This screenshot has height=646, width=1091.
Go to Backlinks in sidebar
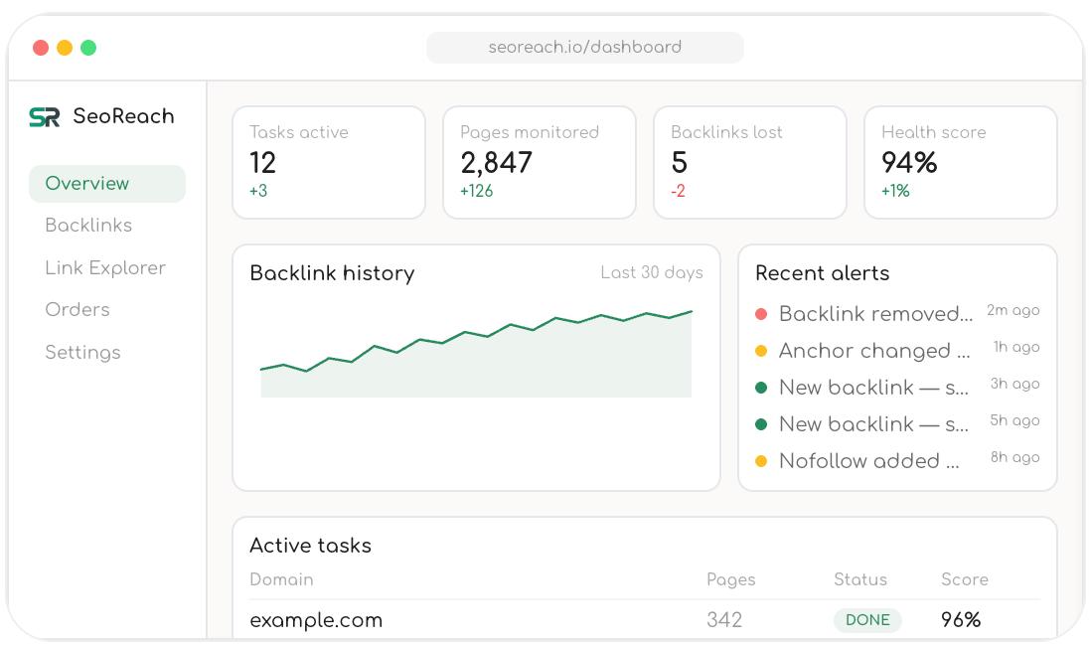pyautogui.click(x=88, y=225)
